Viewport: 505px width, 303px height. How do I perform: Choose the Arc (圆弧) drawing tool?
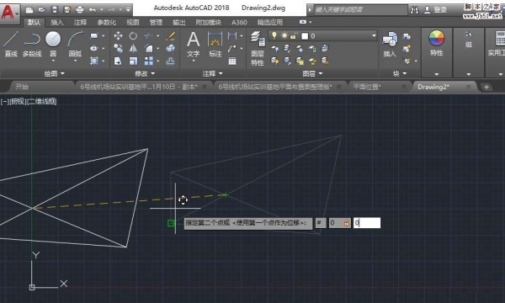pos(75,44)
